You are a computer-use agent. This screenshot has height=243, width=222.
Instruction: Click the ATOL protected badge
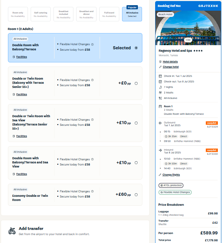point(171,185)
